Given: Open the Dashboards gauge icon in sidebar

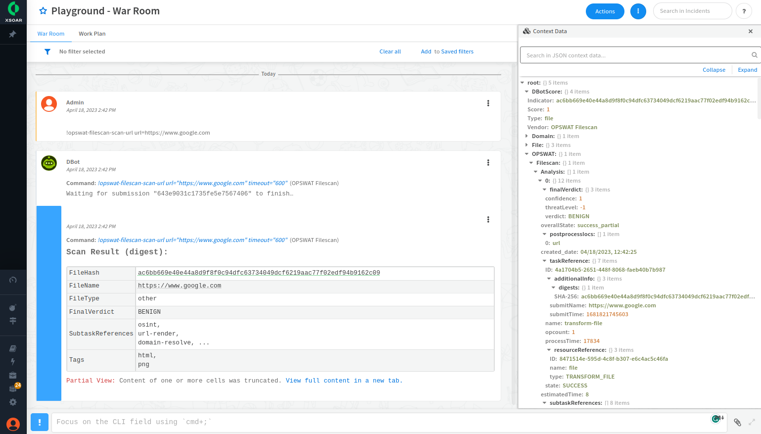Looking at the screenshot, I should tap(13, 280).
